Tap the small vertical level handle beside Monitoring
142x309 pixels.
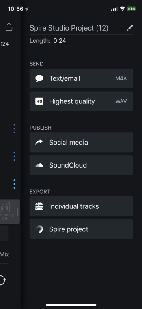18,212
